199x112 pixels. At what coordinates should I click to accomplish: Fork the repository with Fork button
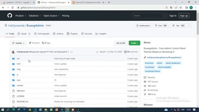coord(161,26)
